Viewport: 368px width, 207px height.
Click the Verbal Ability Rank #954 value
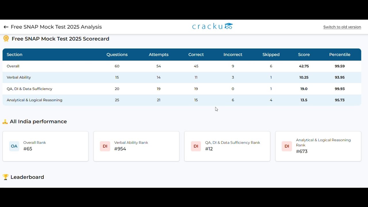120,149
